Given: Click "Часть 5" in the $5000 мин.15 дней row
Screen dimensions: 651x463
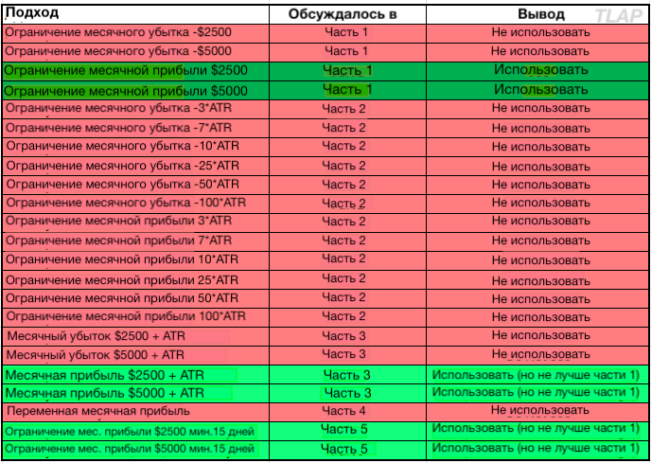Looking at the screenshot, I should [x=344, y=449].
